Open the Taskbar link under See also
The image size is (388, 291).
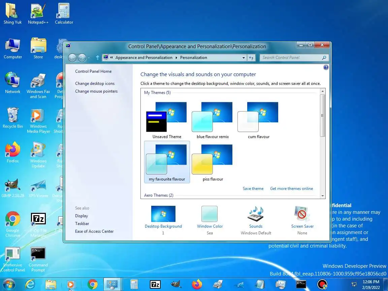pyautogui.click(x=82, y=223)
